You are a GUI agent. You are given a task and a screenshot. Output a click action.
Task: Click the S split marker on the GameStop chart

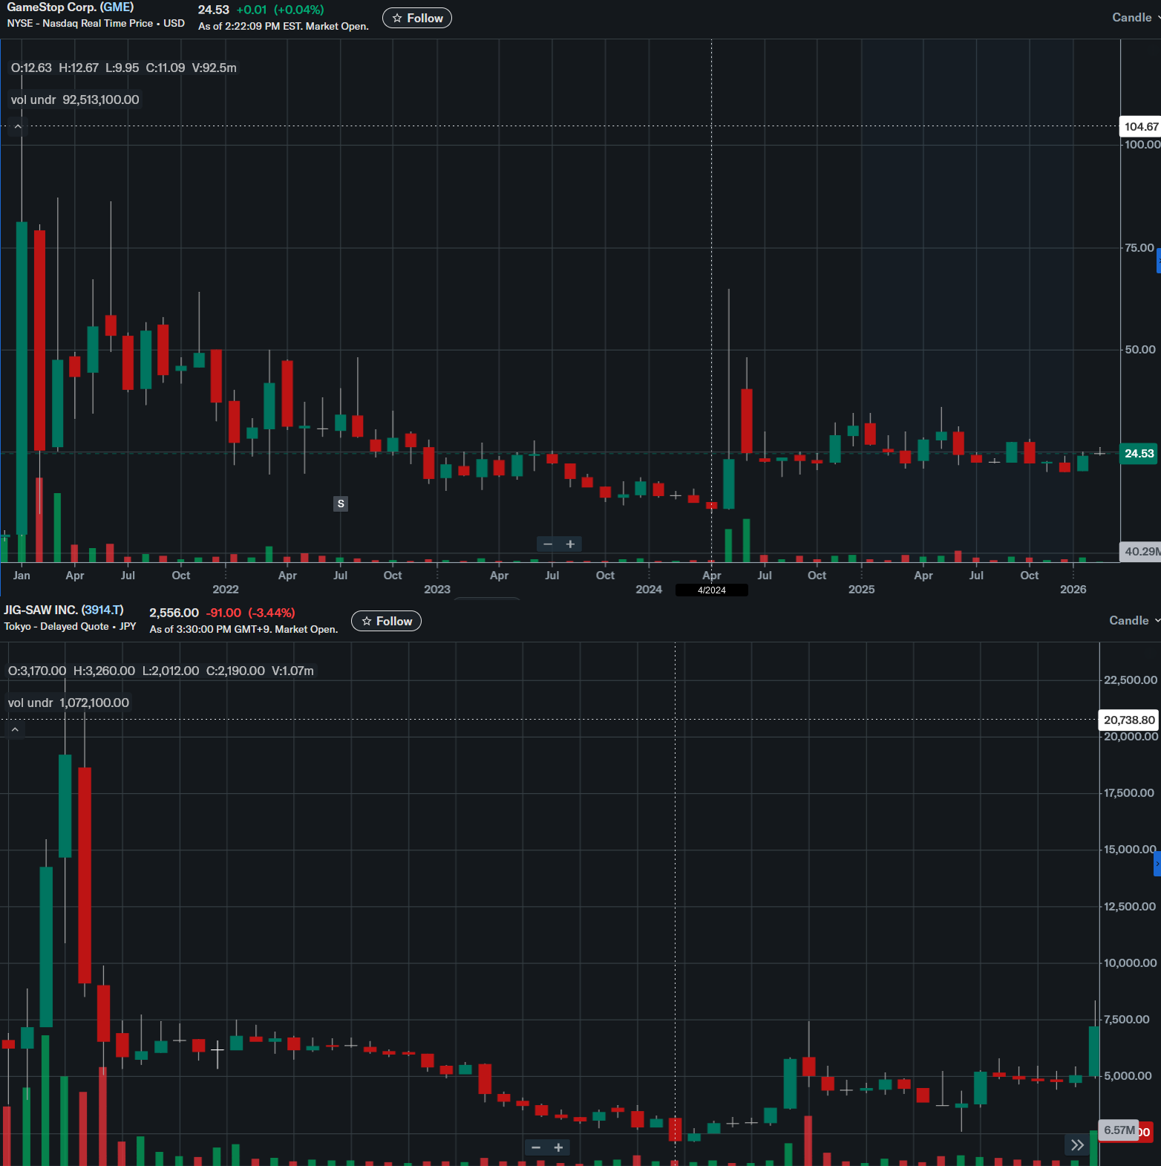341,504
